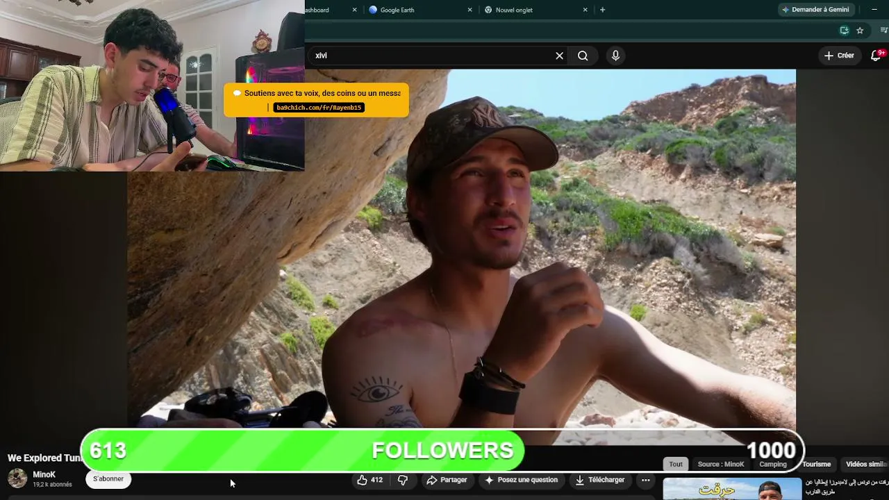Open the MinoK channel avatar

pos(17,478)
